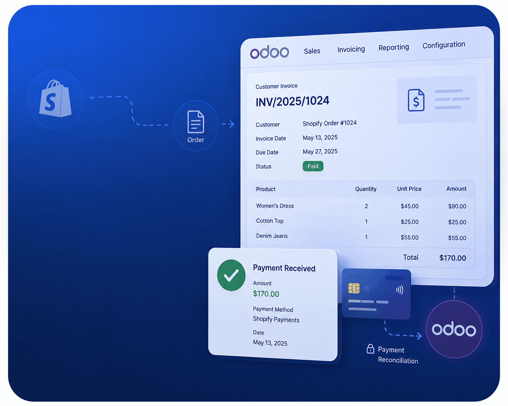Click the Order document icon

coord(196,122)
